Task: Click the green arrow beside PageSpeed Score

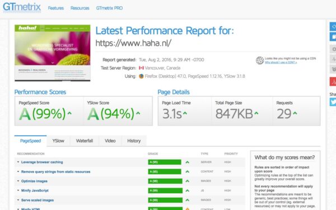Action: 69,113
